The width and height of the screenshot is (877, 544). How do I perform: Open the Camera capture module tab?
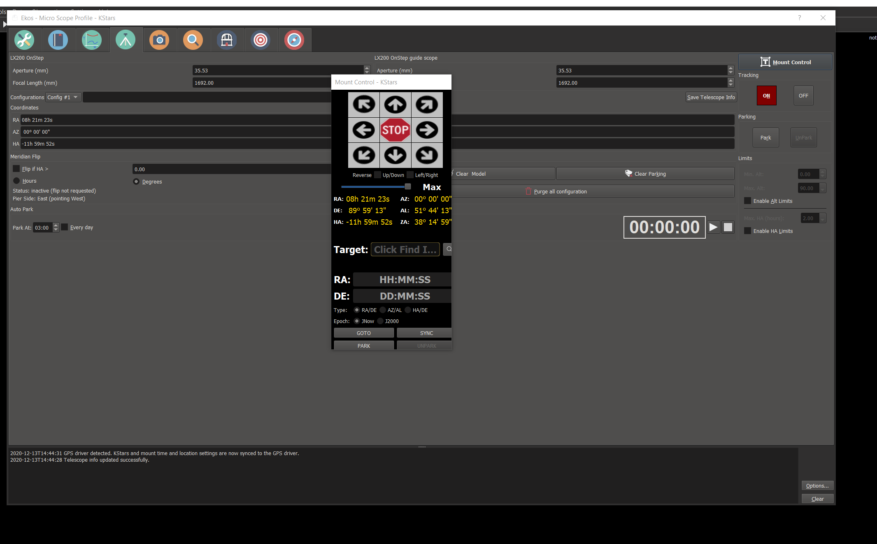[159, 40]
